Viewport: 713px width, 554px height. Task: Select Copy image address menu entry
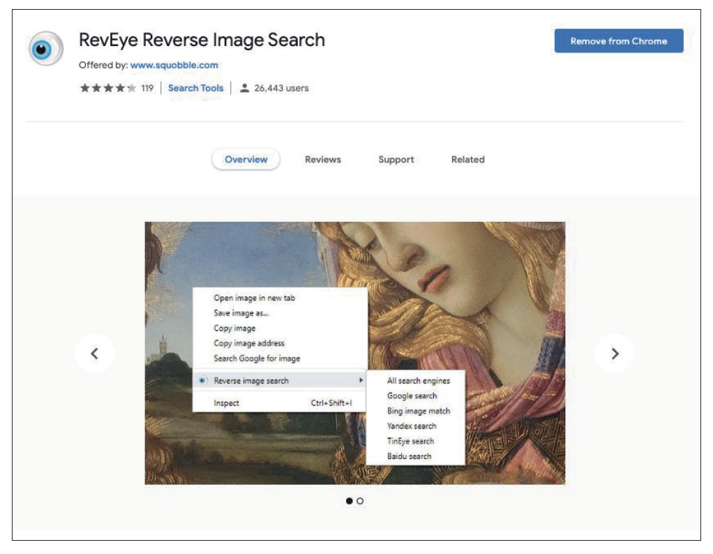point(249,343)
